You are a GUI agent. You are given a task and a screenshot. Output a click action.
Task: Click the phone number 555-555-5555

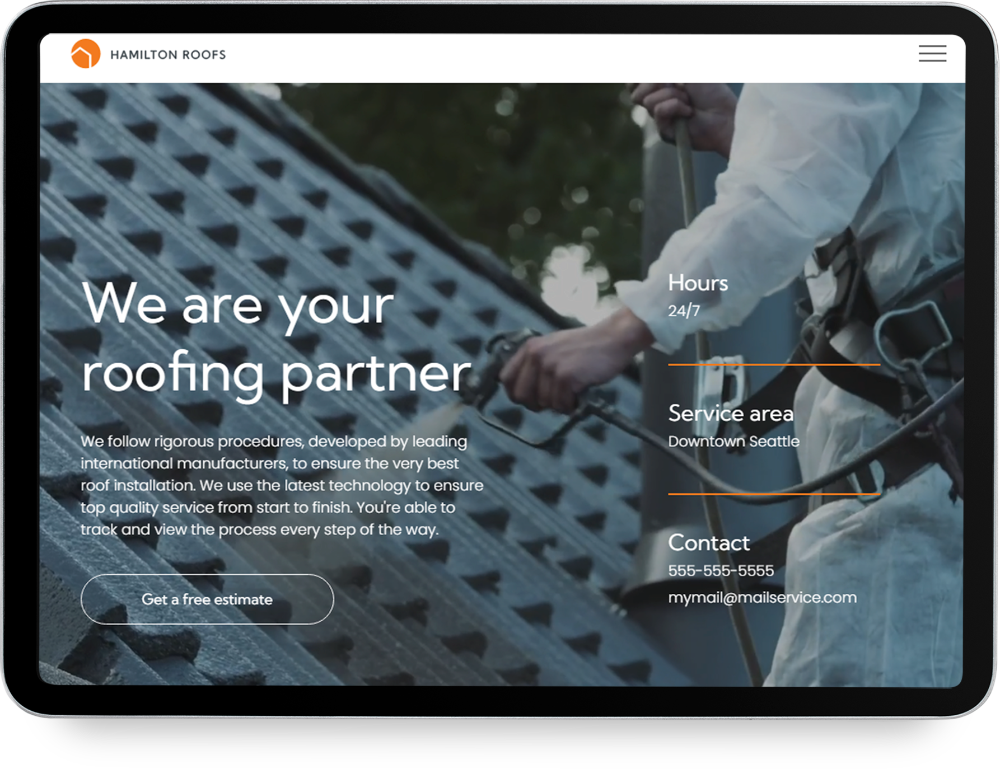click(x=721, y=570)
